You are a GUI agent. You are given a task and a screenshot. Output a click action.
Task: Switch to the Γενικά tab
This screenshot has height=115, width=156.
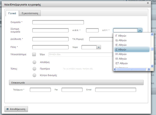12,13
